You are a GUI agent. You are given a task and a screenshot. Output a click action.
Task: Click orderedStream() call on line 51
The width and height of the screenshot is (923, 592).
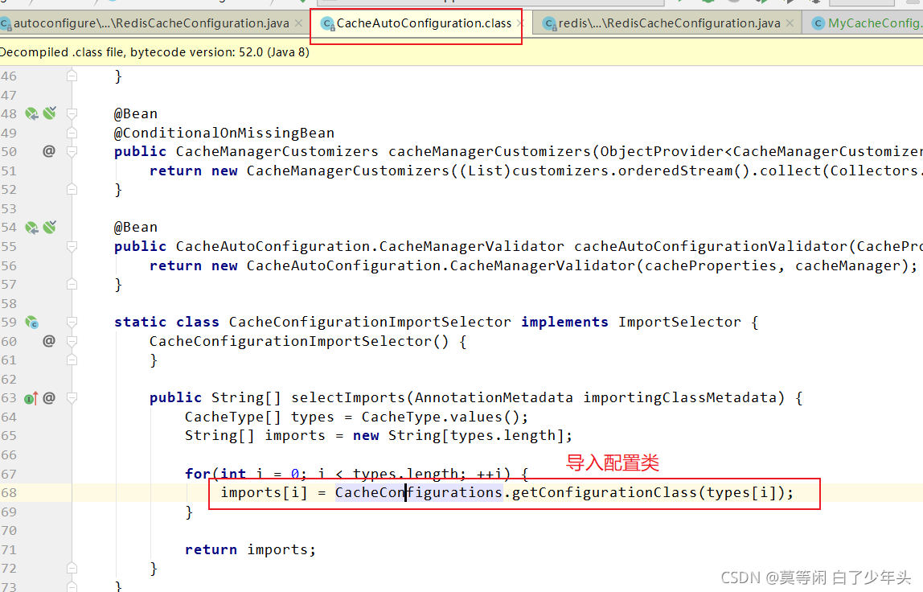click(x=684, y=171)
